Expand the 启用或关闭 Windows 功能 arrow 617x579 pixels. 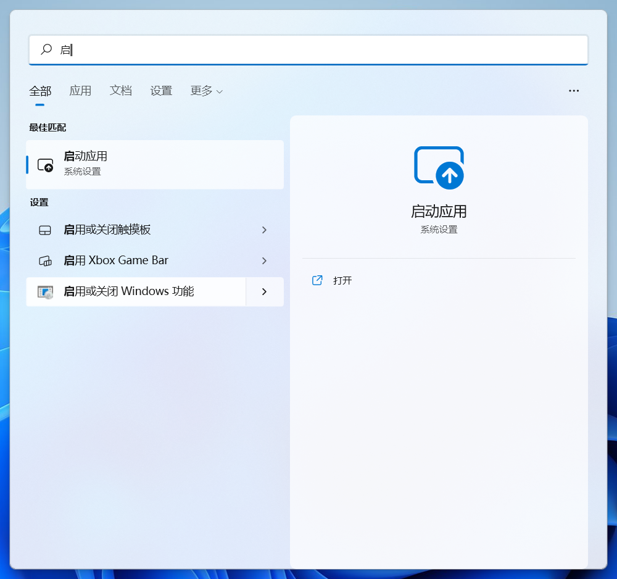(x=264, y=291)
